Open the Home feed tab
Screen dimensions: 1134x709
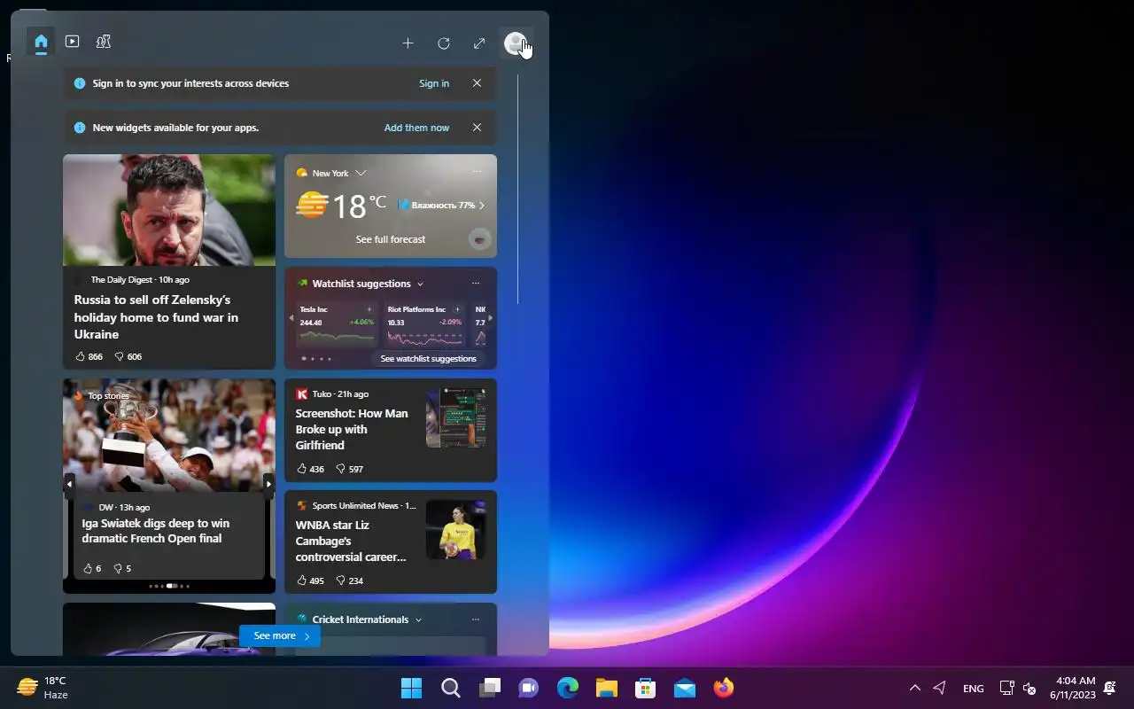point(41,42)
